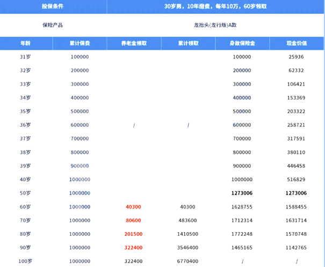Select the 40岁 age cell

coord(25,180)
